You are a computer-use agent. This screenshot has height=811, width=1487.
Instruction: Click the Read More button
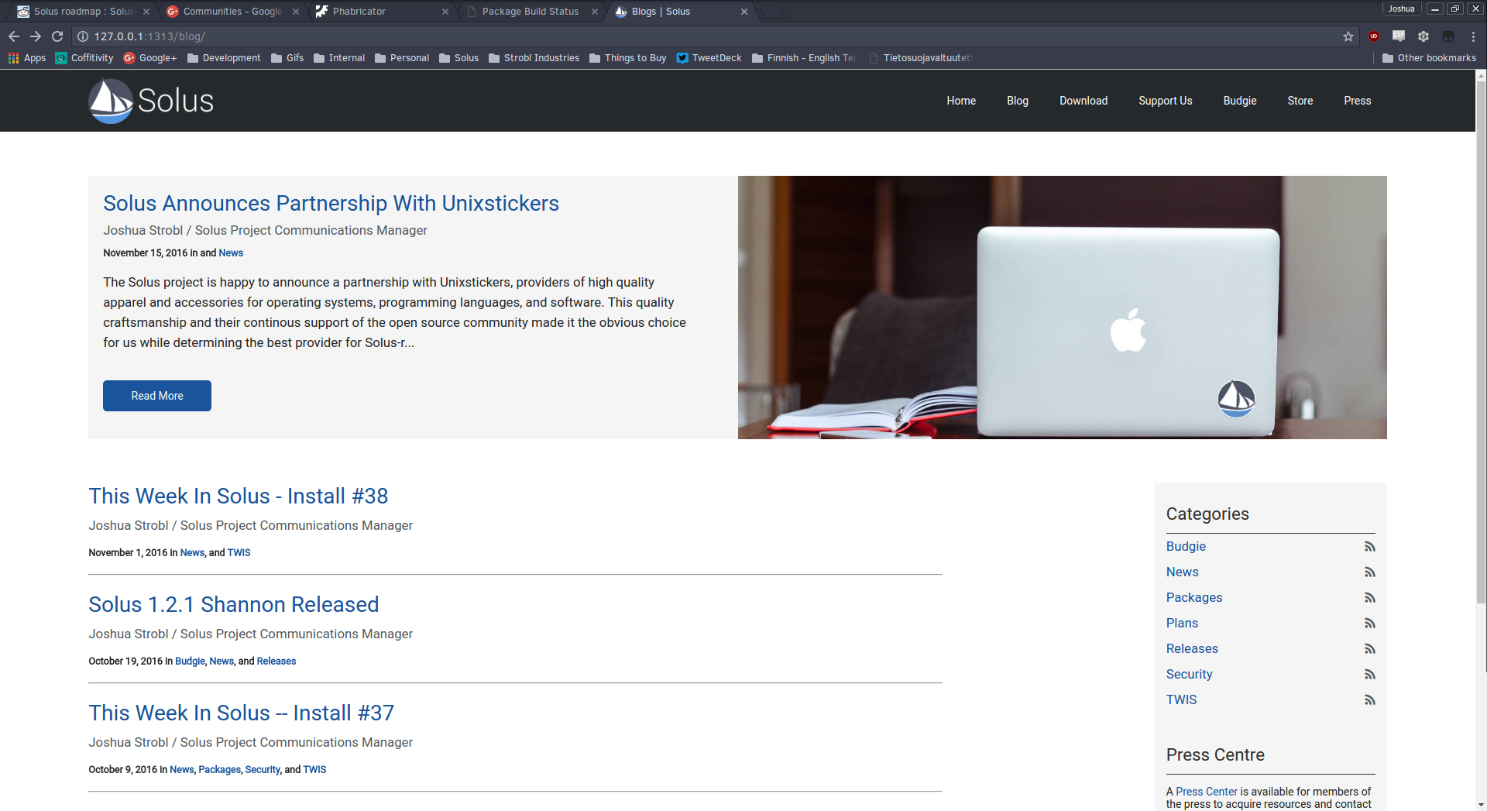click(157, 396)
